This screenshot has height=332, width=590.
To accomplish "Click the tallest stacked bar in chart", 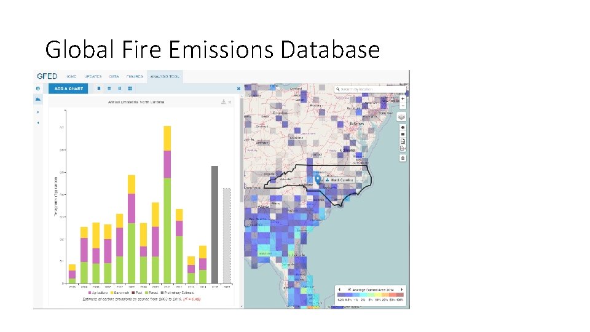I will [x=167, y=205].
